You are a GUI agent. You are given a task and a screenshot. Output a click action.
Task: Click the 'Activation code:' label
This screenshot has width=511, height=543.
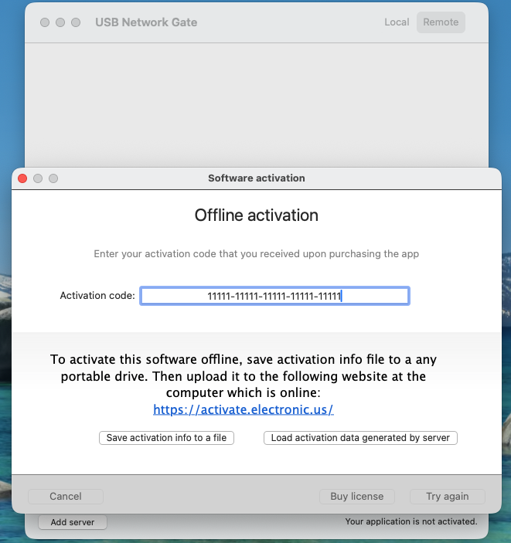coord(97,295)
